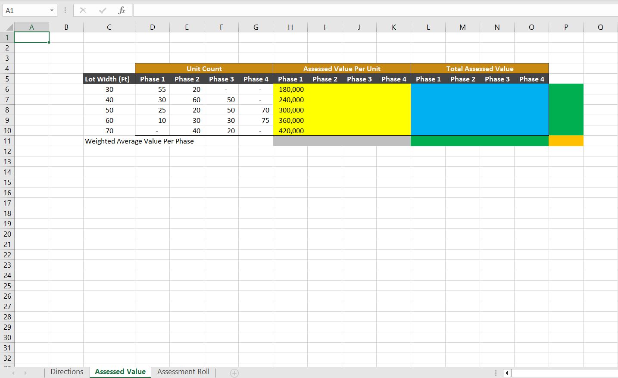Select column A header
This screenshot has width=618, height=378.
31,27
